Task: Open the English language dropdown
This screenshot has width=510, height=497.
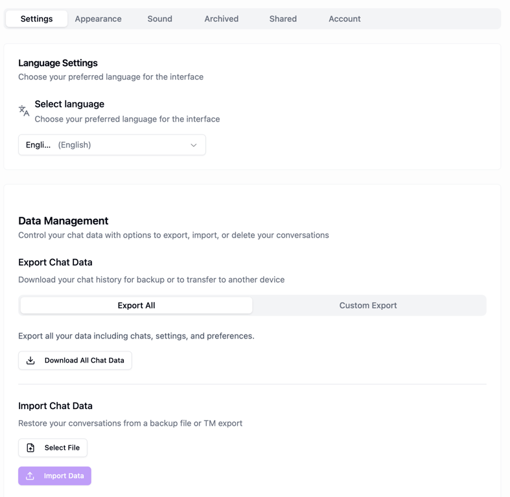Action: point(111,145)
